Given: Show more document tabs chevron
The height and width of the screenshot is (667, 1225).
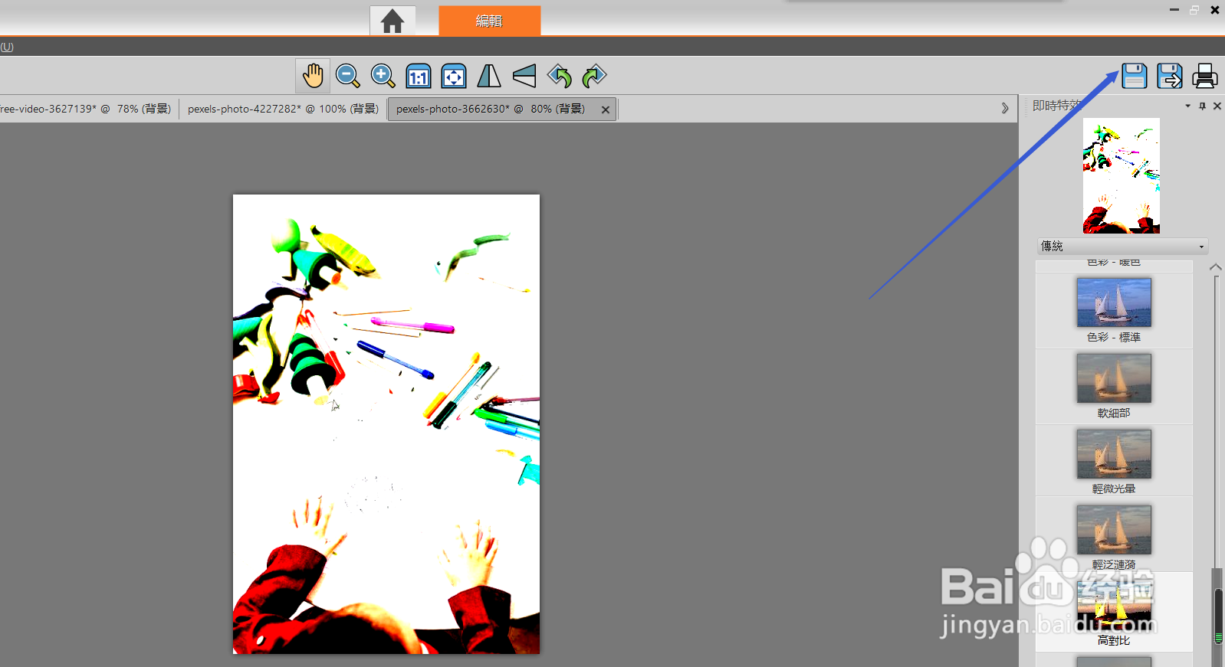Looking at the screenshot, I should point(1005,109).
